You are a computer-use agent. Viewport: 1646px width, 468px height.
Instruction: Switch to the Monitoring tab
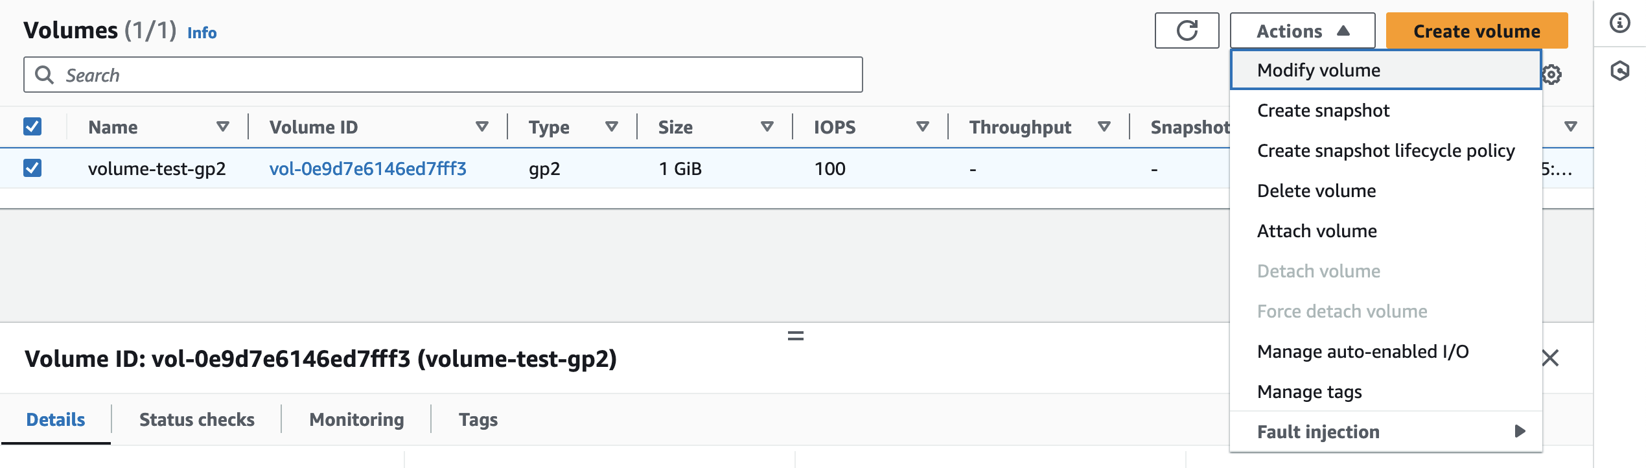click(x=356, y=420)
